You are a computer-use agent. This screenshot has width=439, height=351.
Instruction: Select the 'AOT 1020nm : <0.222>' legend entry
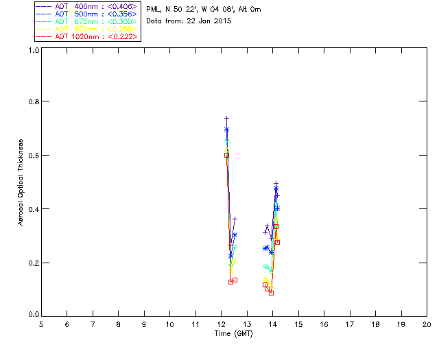point(87,36)
